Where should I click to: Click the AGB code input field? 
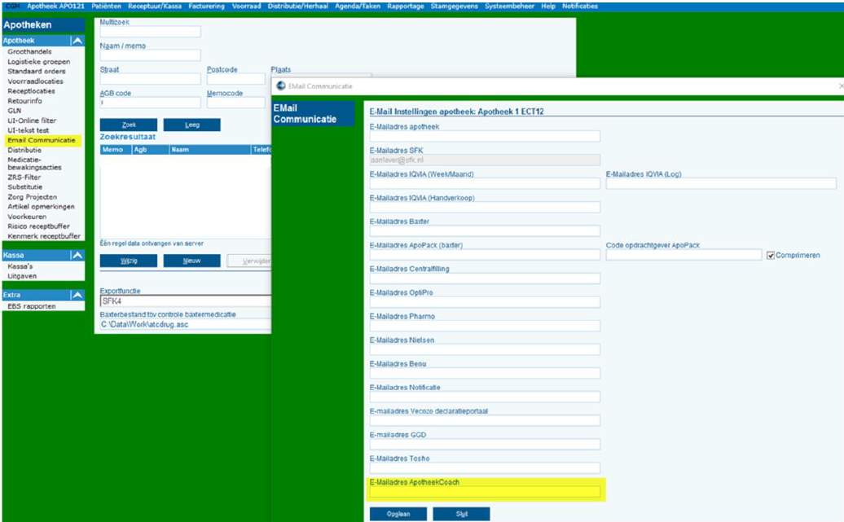click(150, 103)
